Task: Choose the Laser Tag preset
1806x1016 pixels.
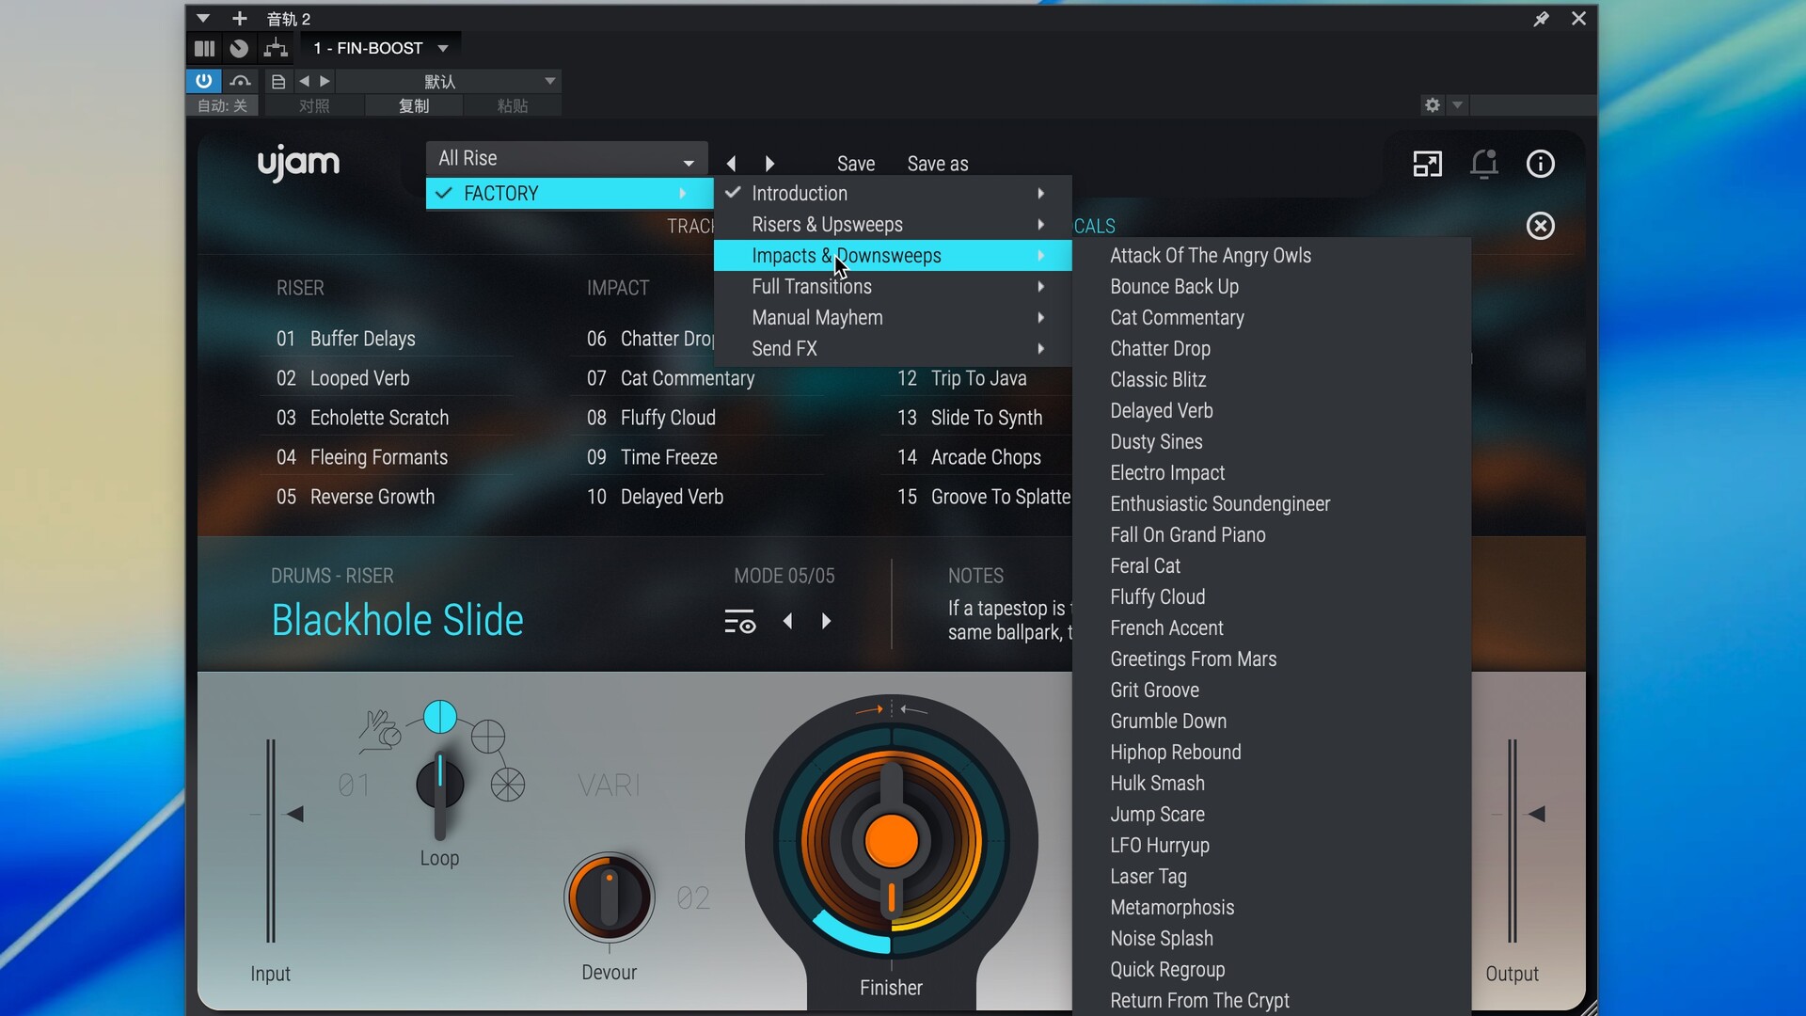Action: 1272,877
